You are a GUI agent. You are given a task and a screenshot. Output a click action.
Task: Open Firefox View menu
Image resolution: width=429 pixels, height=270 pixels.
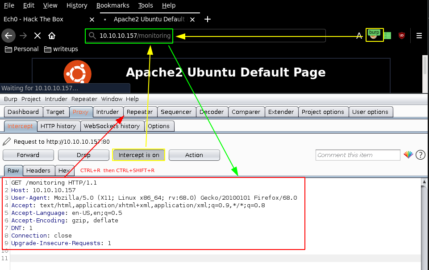(x=50, y=5)
